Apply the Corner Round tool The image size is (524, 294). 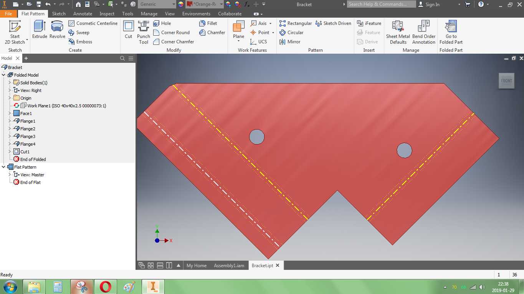click(171, 33)
